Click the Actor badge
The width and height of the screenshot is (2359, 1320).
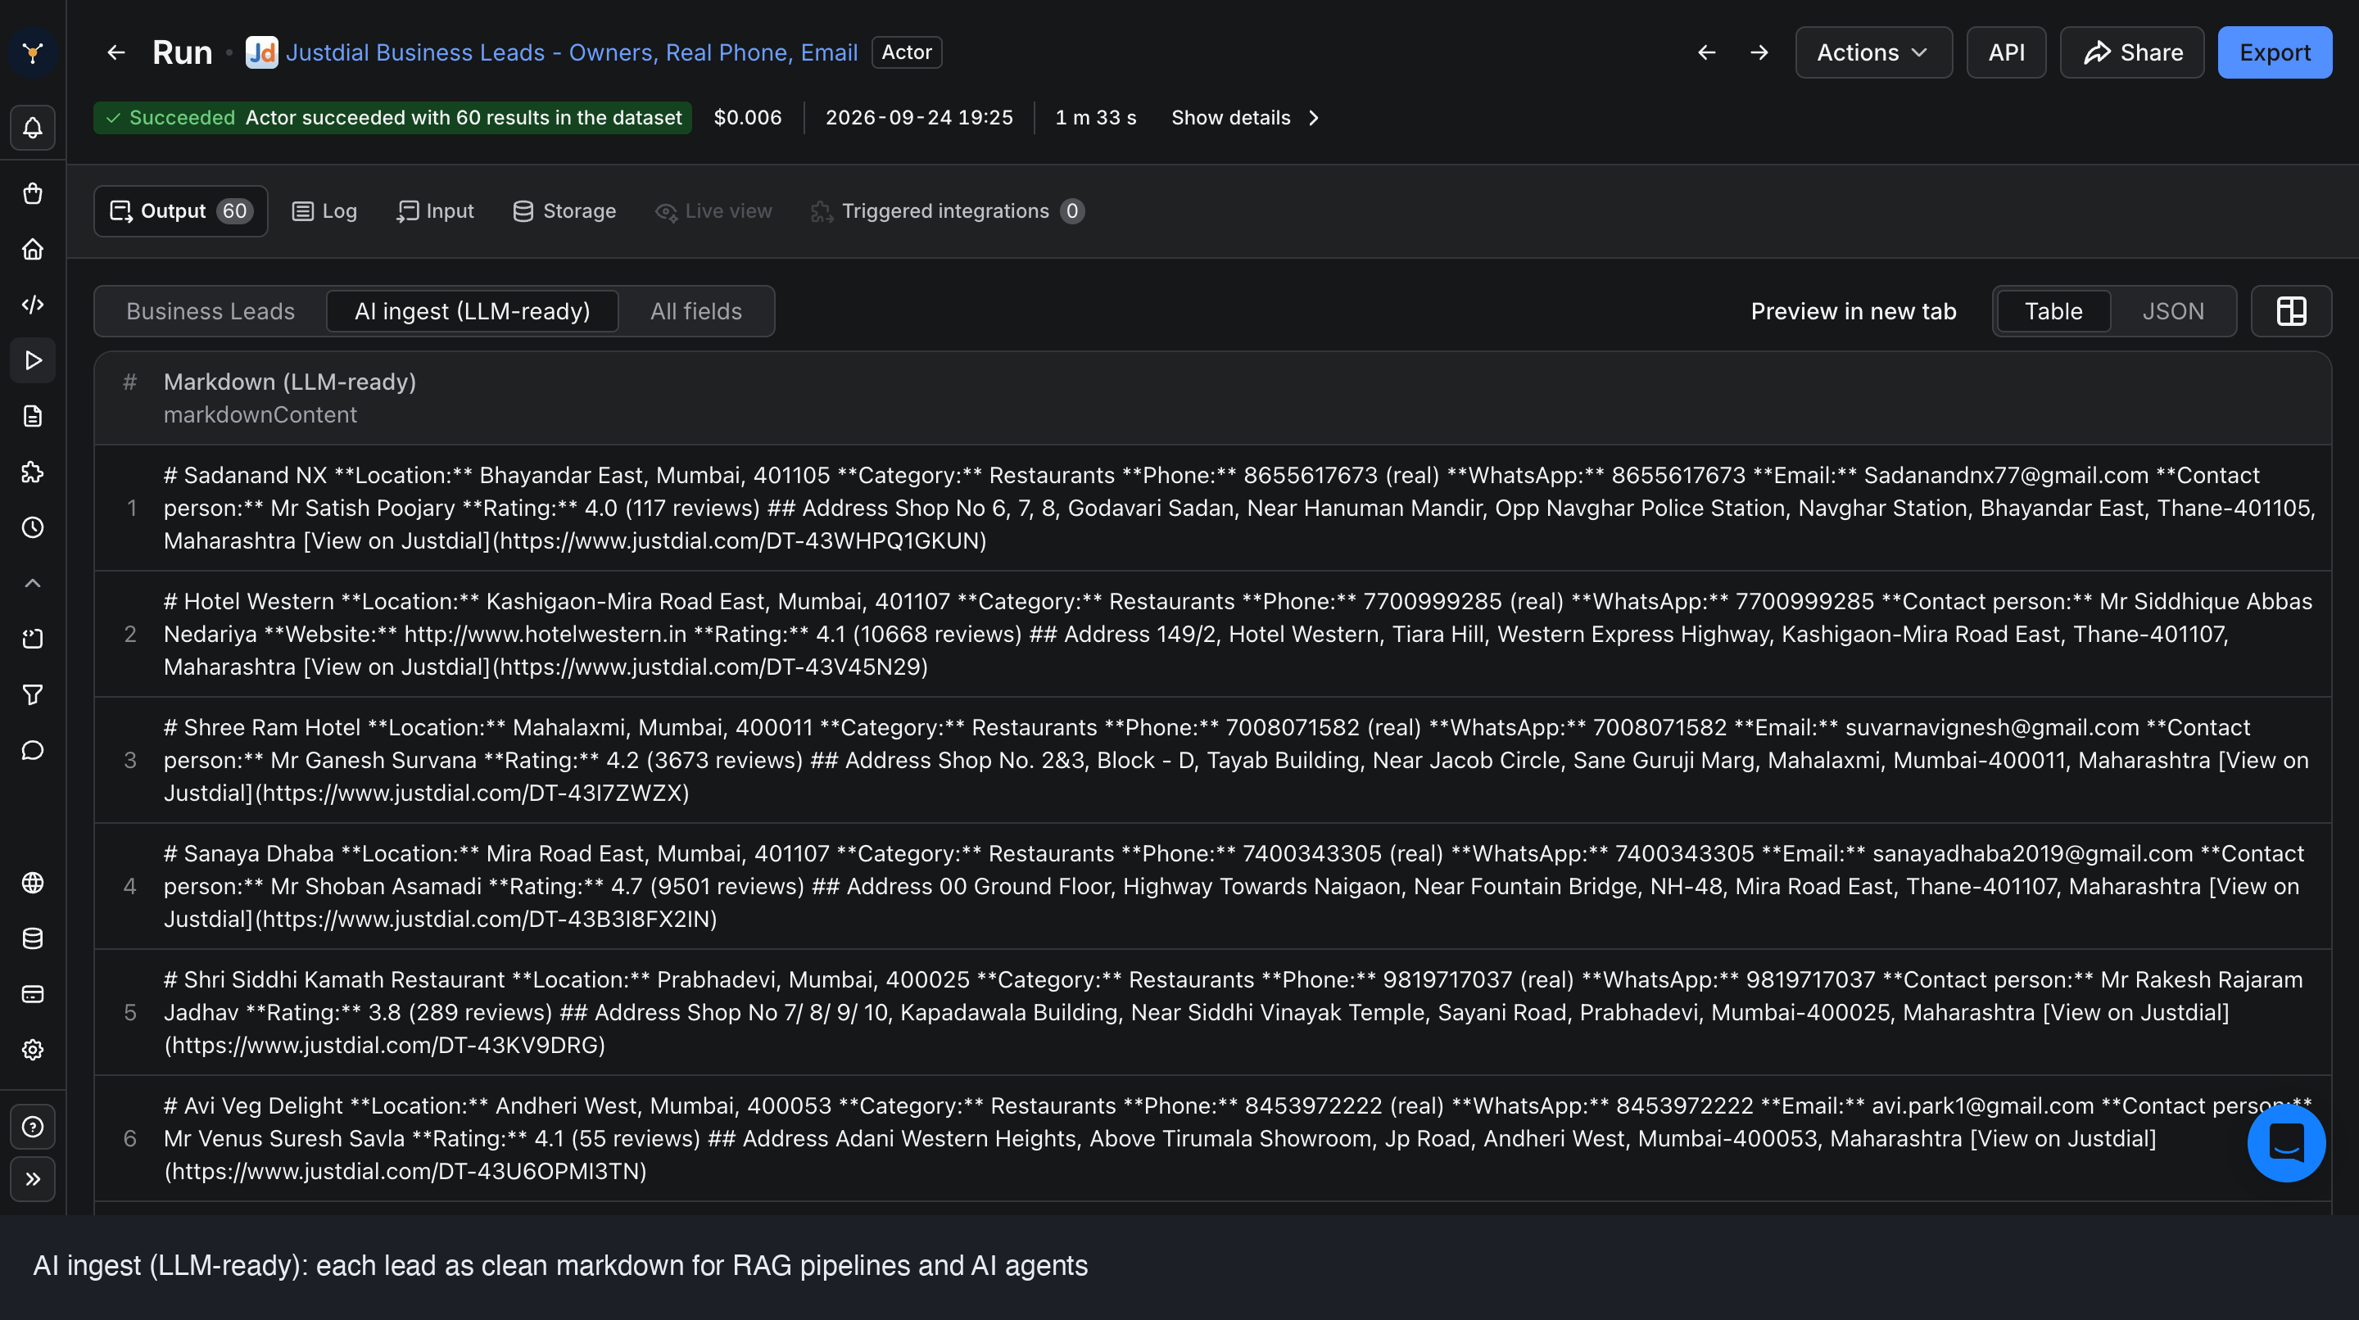point(907,52)
